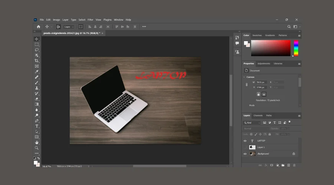The width and height of the screenshot is (334, 185).
Task: Select the Object Selection tool
Action: coord(37,55)
